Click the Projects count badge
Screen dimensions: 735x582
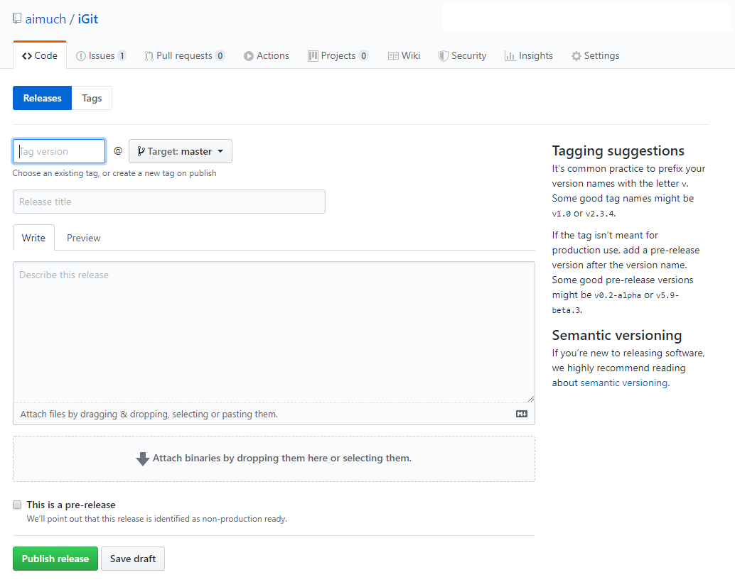click(363, 56)
